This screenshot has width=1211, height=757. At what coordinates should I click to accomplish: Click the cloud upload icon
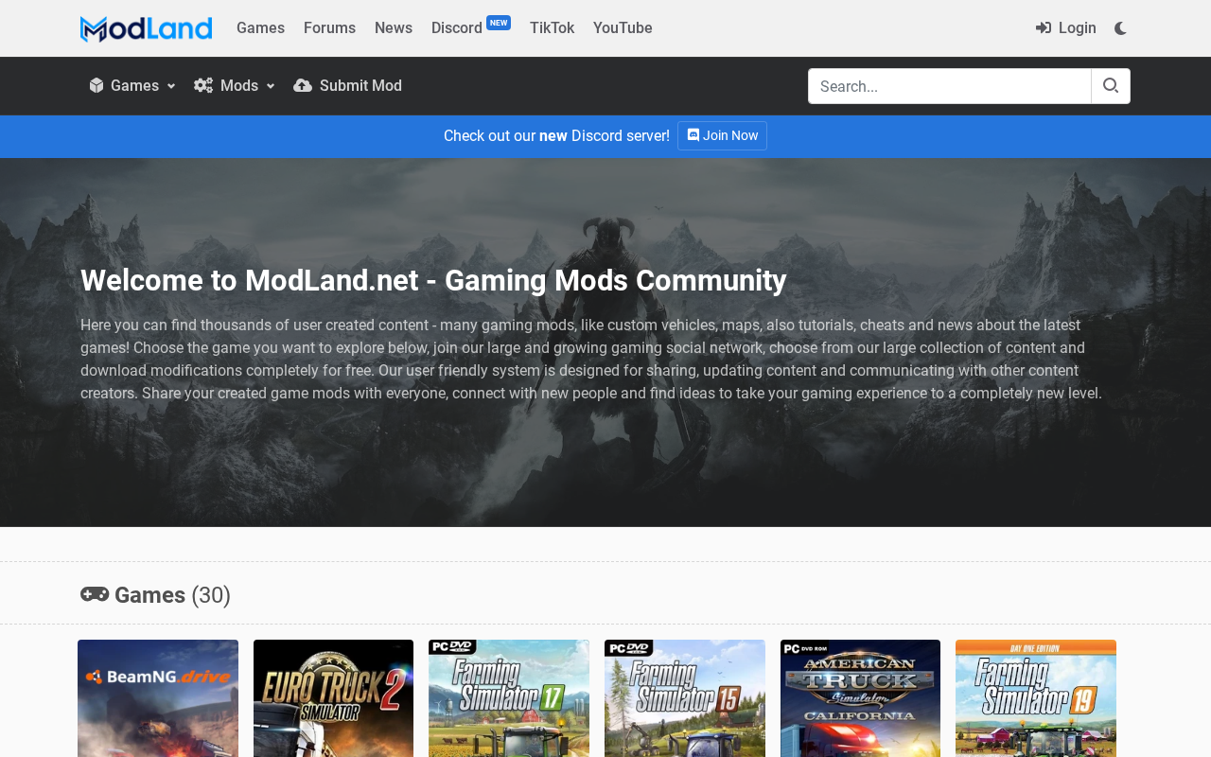coord(303,86)
